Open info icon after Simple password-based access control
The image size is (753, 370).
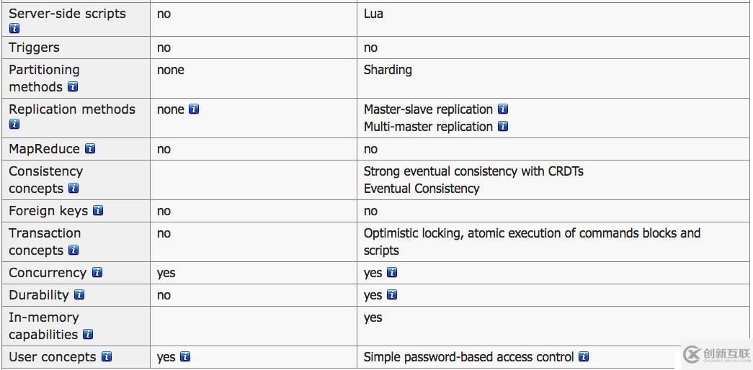pyautogui.click(x=584, y=357)
